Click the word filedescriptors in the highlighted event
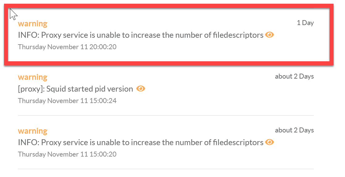This screenshot has height=177, width=345. tap(238, 35)
